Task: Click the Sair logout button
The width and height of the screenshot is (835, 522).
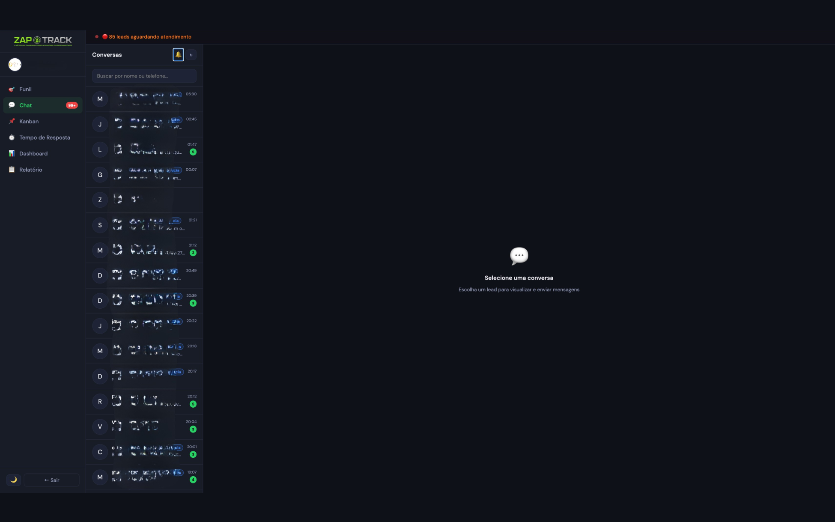Action: pyautogui.click(x=52, y=480)
